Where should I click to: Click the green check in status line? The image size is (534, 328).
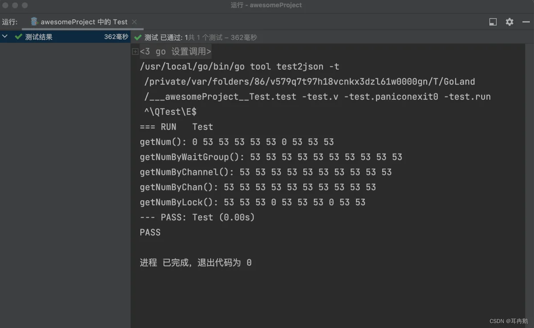138,37
